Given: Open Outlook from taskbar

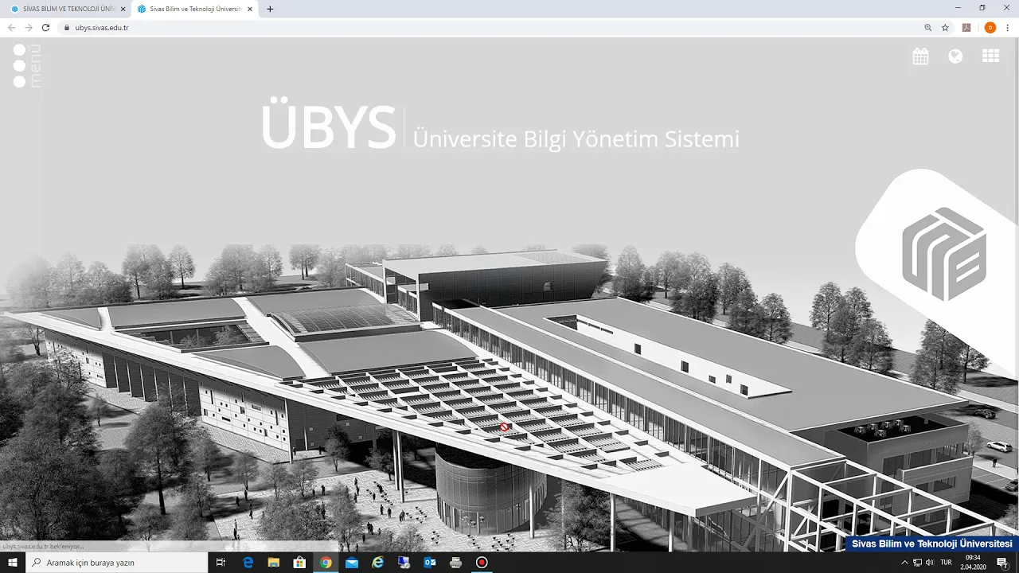Looking at the screenshot, I should pos(430,562).
